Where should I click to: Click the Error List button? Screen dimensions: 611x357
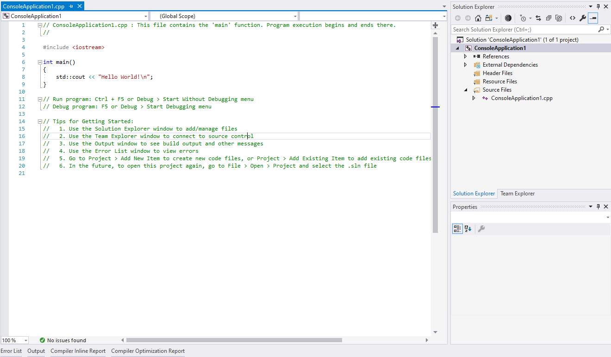click(11, 351)
